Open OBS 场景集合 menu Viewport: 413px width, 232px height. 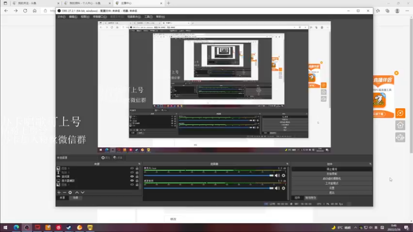point(134,16)
